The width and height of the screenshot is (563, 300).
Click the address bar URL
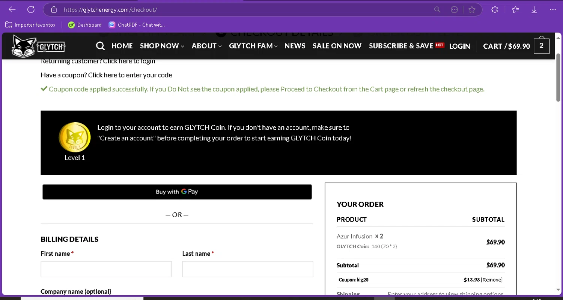click(x=110, y=10)
